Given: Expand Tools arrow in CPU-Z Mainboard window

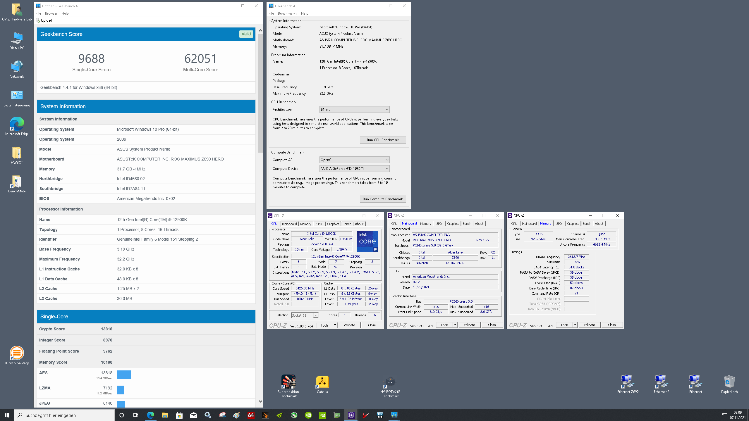Looking at the screenshot, I should tap(455, 325).
